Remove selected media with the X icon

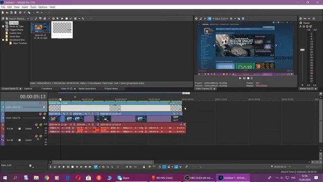(x=49, y=19)
